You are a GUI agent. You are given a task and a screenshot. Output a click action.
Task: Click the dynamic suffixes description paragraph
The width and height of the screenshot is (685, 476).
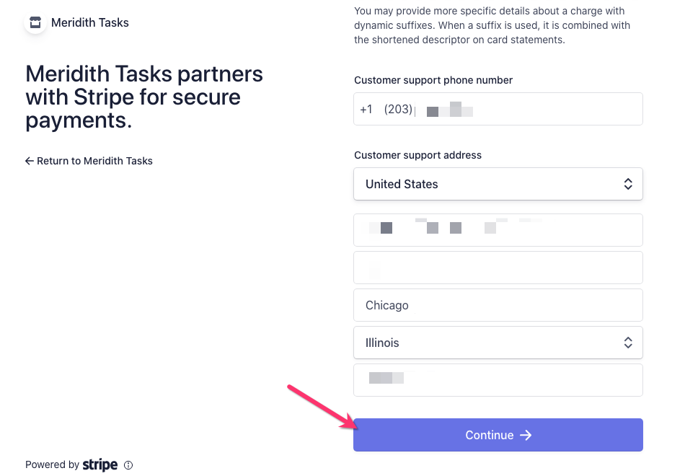(x=492, y=25)
